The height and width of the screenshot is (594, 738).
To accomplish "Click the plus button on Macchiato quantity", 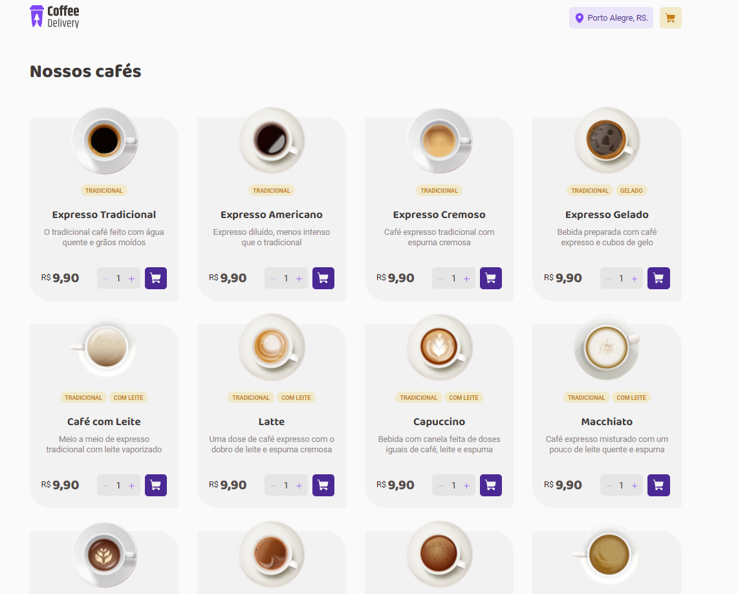I will (x=634, y=485).
